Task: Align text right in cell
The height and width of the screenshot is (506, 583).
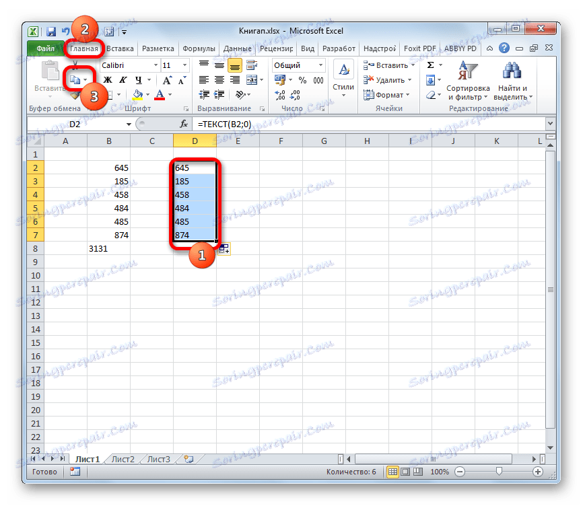Action: coord(234,80)
